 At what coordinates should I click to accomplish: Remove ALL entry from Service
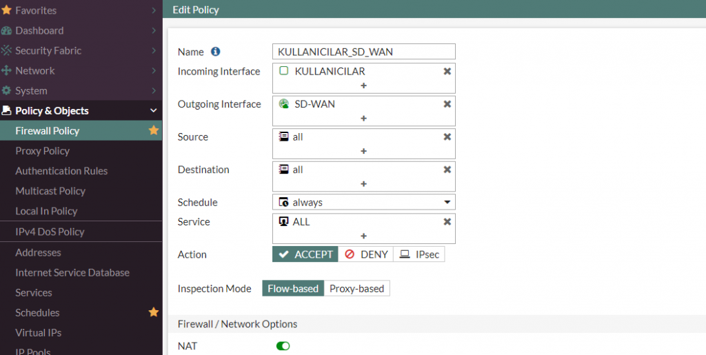[447, 222]
